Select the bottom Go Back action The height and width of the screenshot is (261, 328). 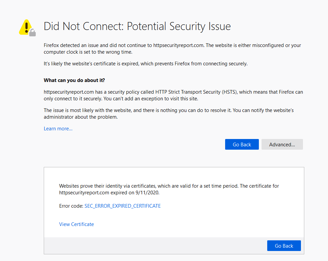click(284, 246)
